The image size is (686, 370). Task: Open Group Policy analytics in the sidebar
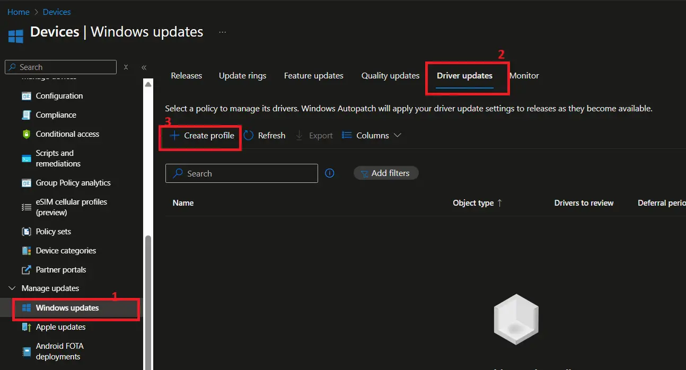74,183
